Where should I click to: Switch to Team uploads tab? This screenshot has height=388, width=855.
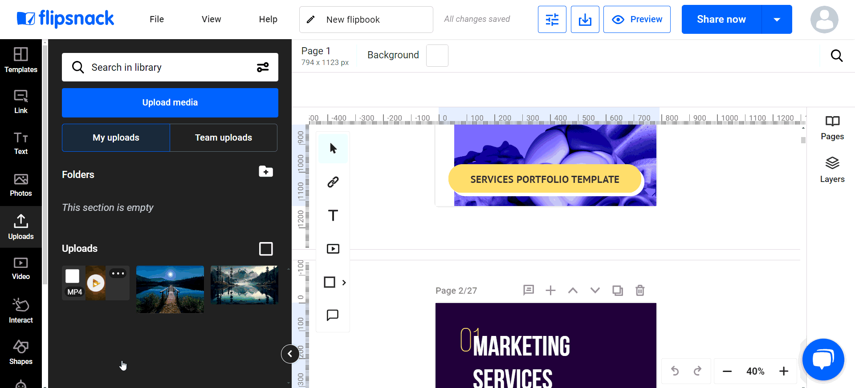224,138
